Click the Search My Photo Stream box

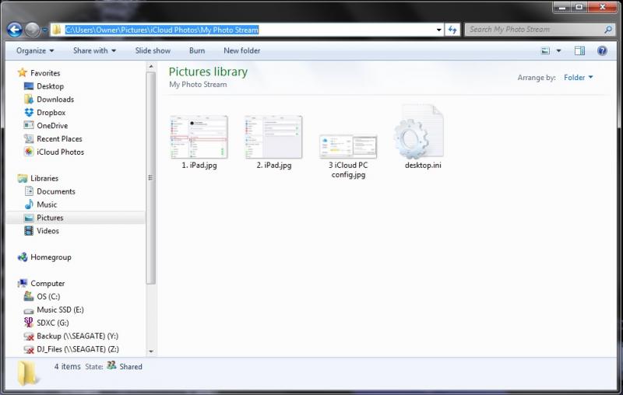click(539, 30)
